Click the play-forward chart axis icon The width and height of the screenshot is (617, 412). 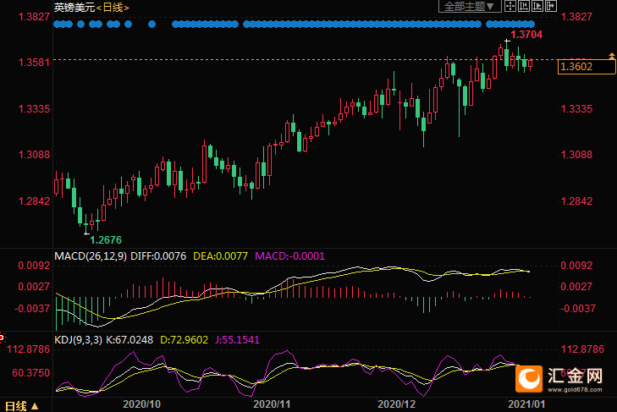pos(537,6)
